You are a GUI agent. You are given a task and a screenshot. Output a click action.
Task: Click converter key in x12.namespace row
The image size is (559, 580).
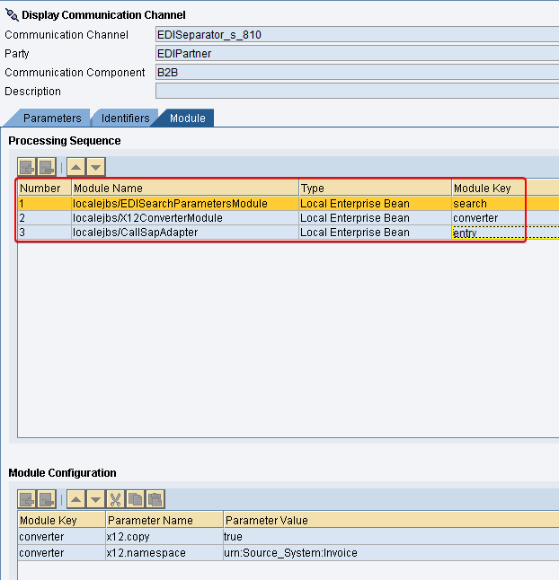click(61, 553)
